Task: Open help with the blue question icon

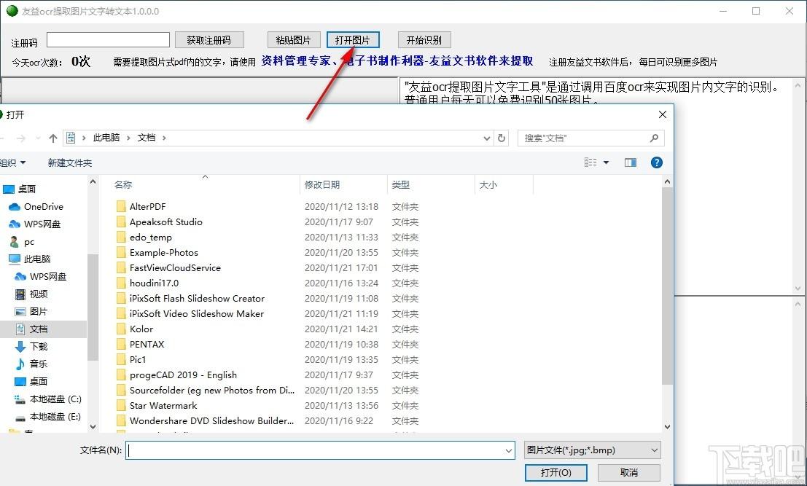Action: click(657, 162)
